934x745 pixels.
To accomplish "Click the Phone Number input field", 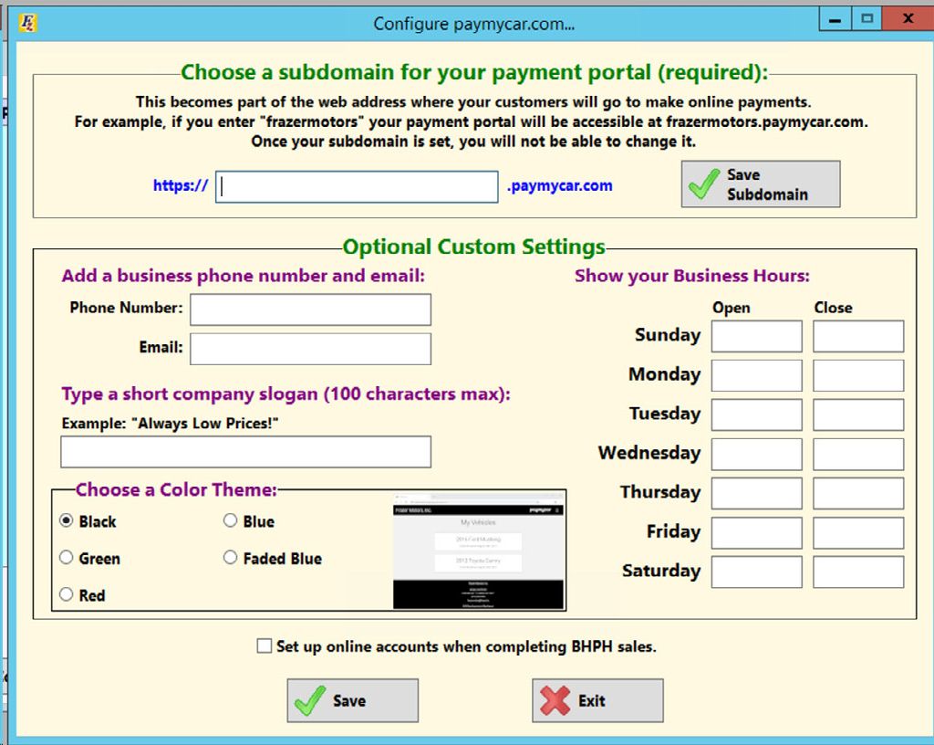I will [x=310, y=310].
